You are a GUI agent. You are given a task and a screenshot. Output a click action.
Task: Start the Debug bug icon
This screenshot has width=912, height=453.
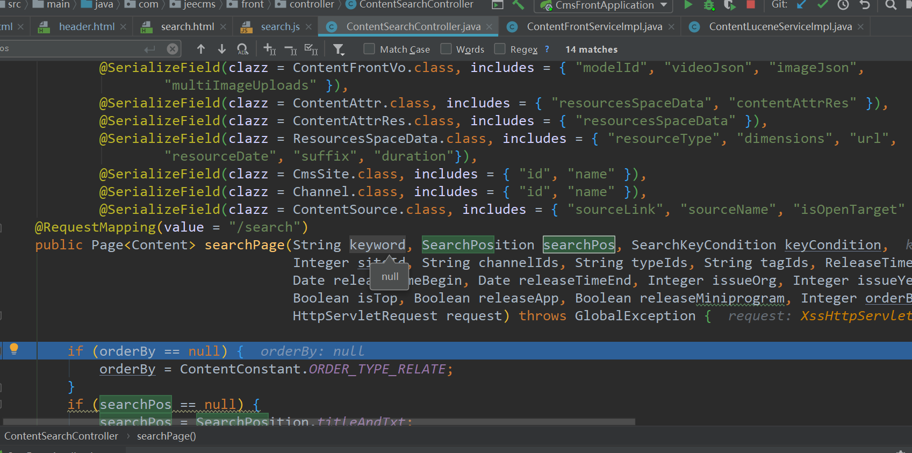click(x=709, y=5)
